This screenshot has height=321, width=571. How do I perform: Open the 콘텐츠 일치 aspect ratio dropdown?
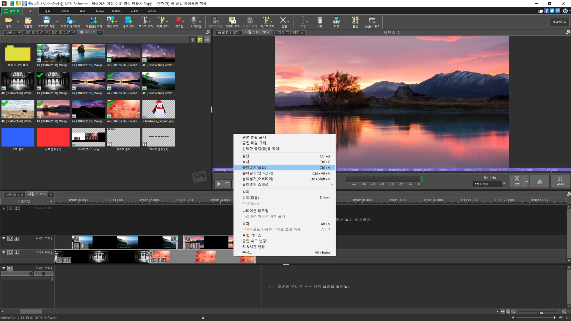[x=503, y=184]
